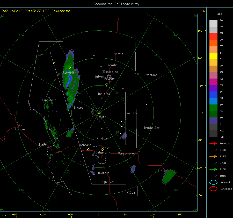233x218 pixels.
Task: Select the bright green 20-30 dBZ band
Action: point(213,108)
